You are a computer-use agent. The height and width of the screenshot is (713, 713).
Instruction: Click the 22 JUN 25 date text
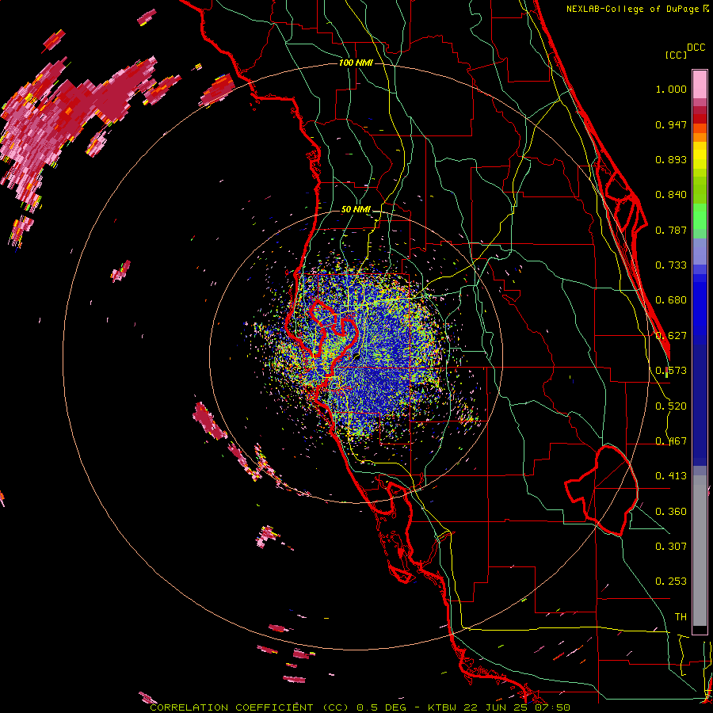(x=496, y=707)
